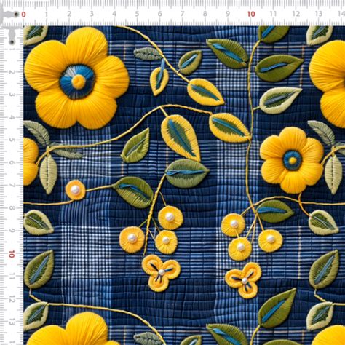Click the red 0 on the horizontal ruler

click(23, 15)
